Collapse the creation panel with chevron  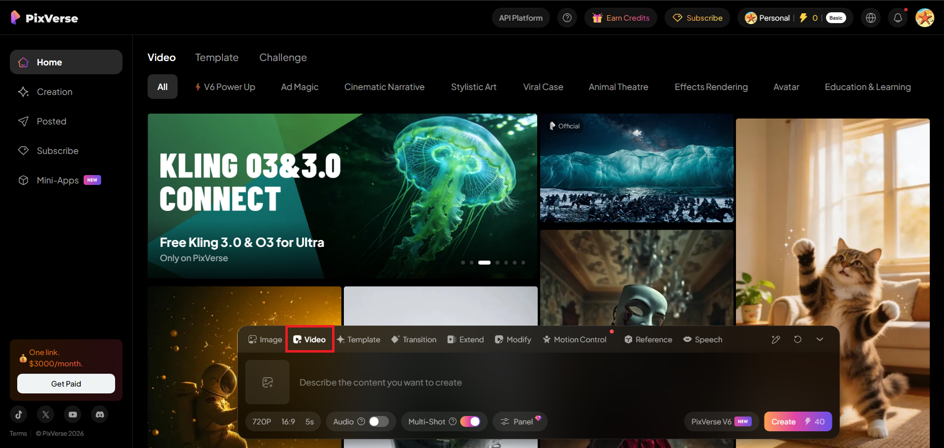pos(820,339)
